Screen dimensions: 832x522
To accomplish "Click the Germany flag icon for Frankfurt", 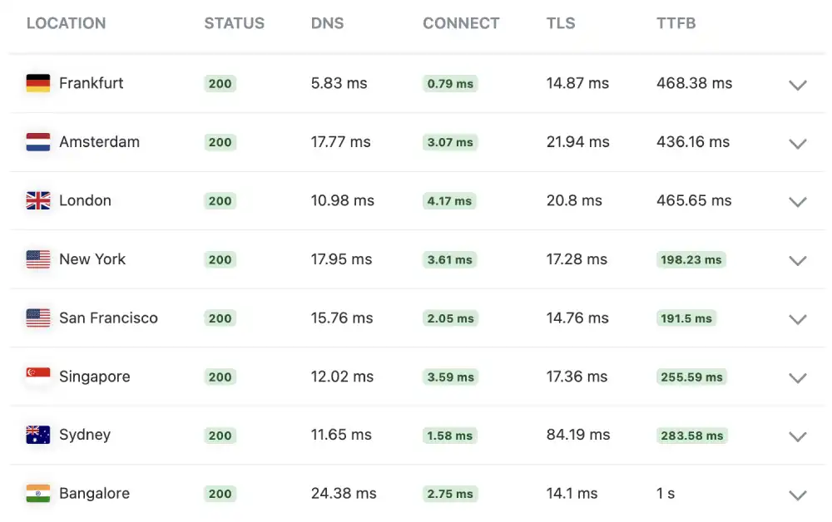I will click(37, 83).
